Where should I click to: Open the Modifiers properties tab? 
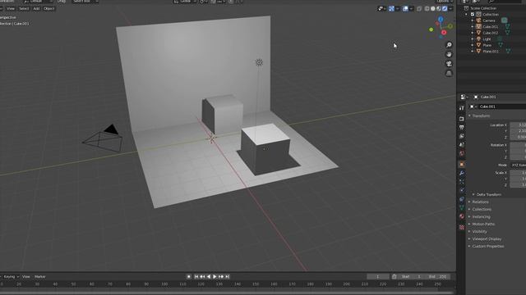462,173
